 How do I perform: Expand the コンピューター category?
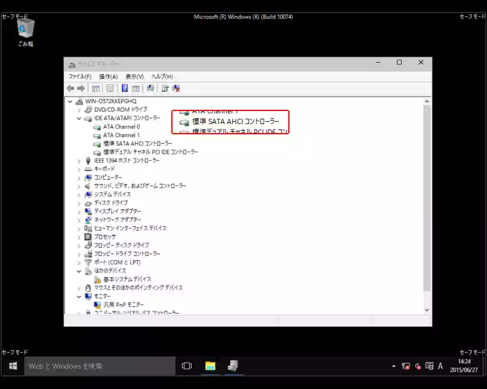79,178
